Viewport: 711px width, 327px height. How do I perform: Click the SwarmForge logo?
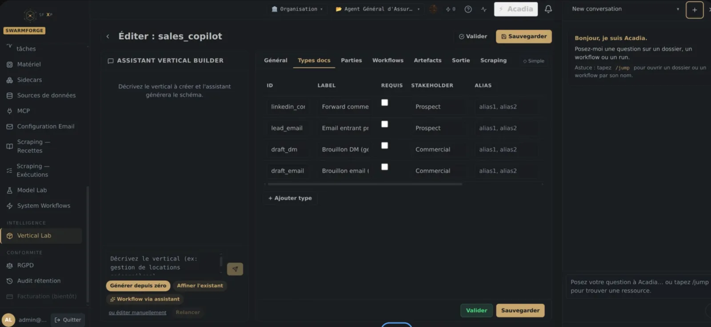(x=30, y=16)
